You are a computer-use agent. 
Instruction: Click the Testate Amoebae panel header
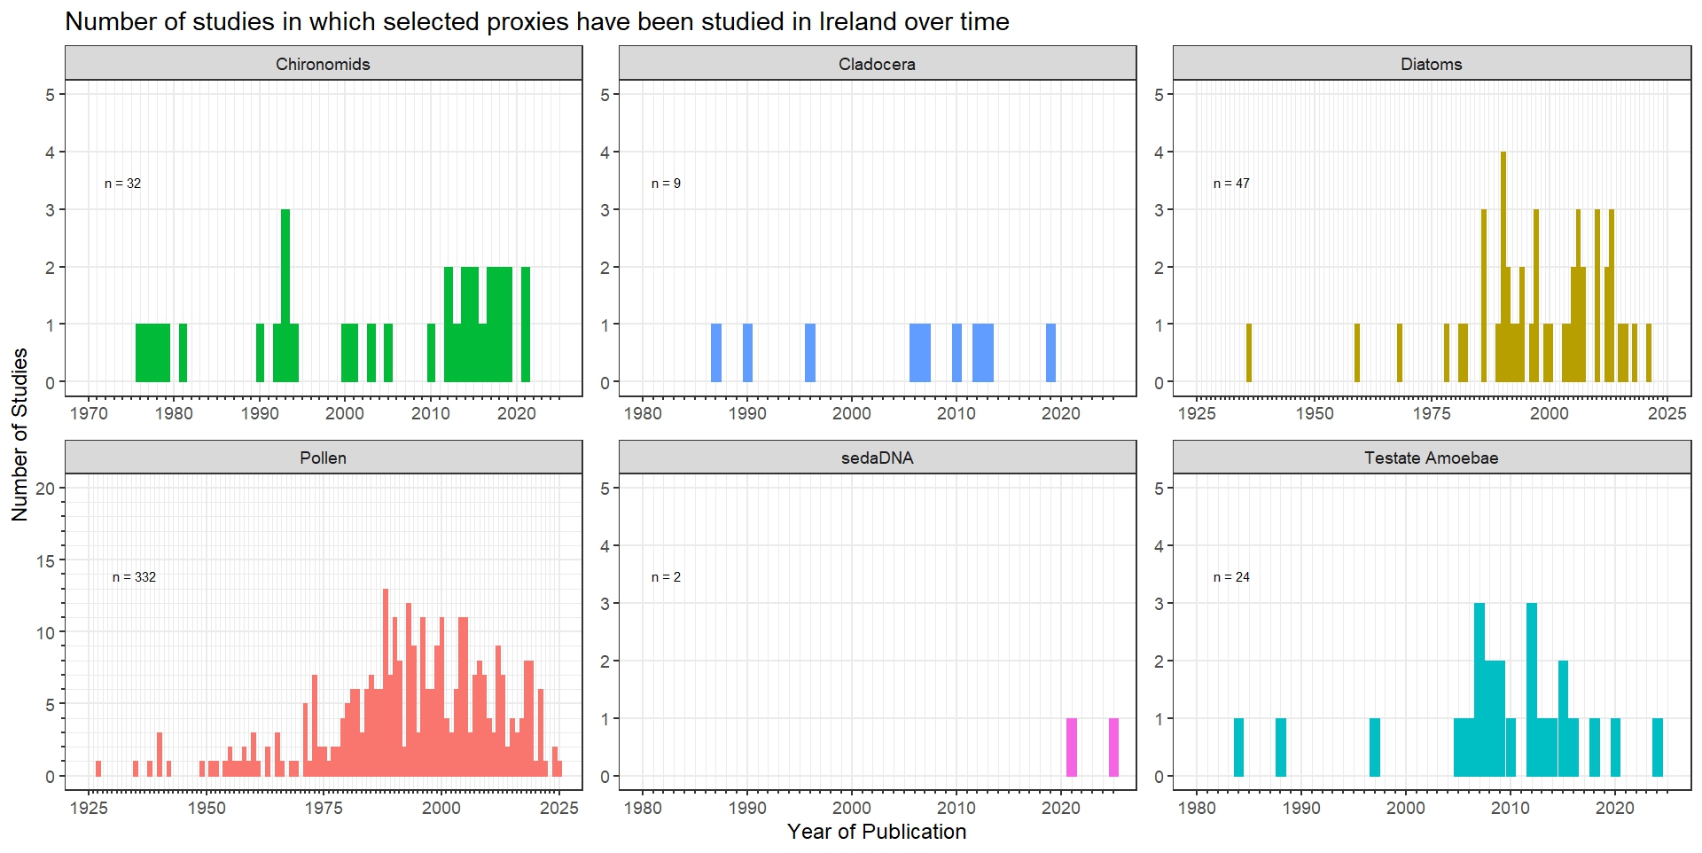[1431, 458]
